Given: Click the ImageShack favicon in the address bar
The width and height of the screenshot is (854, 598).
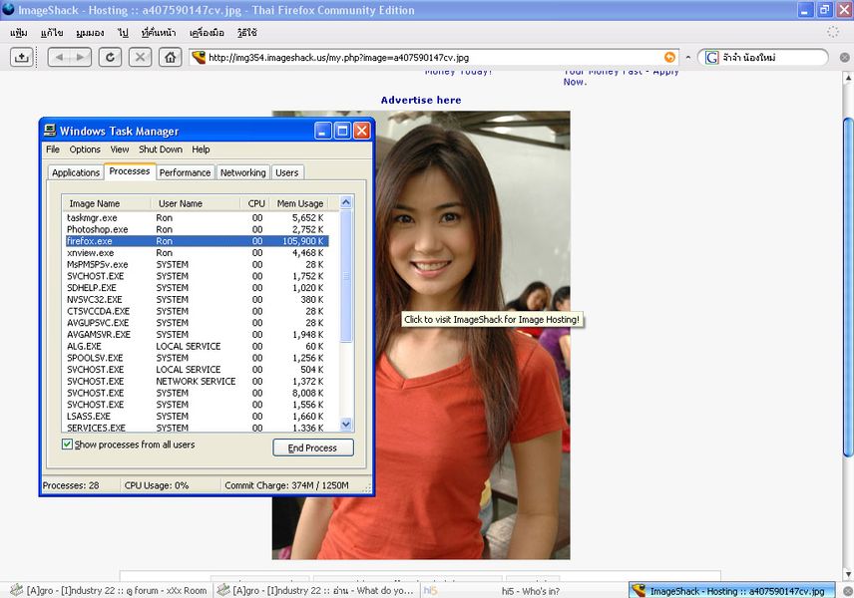Looking at the screenshot, I should coord(199,57).
